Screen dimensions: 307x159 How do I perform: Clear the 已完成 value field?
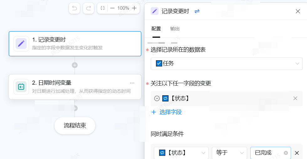pyautogui.click(x=286, y=153)
